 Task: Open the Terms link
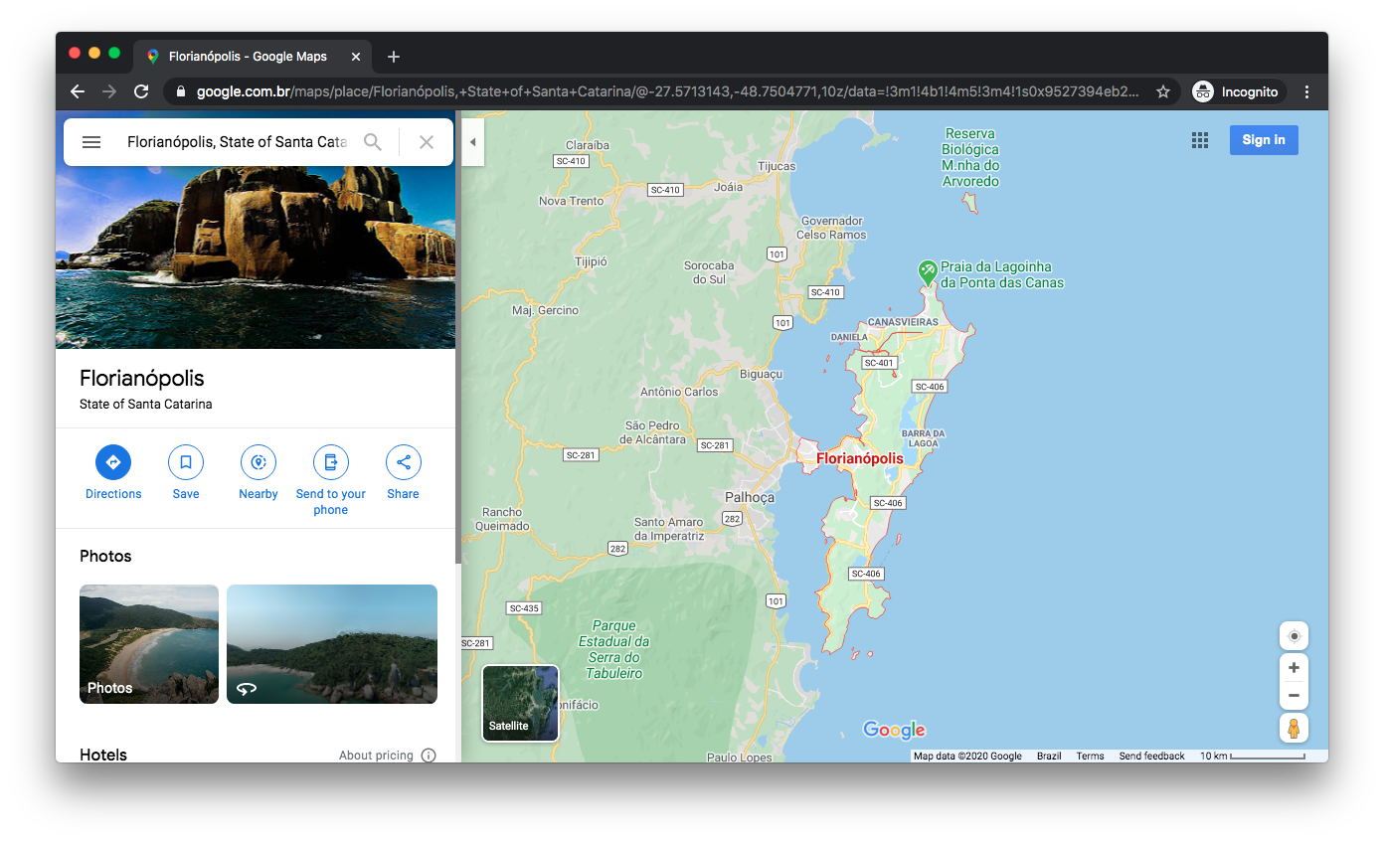(1090, 757)
